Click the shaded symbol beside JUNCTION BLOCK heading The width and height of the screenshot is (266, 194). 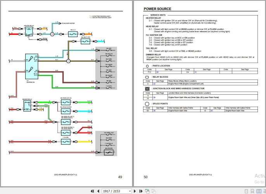[147, 89]
